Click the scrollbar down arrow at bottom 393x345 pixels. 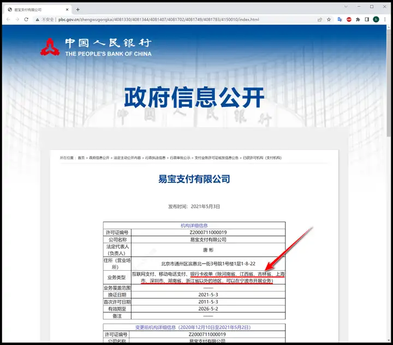coord(389,341)
